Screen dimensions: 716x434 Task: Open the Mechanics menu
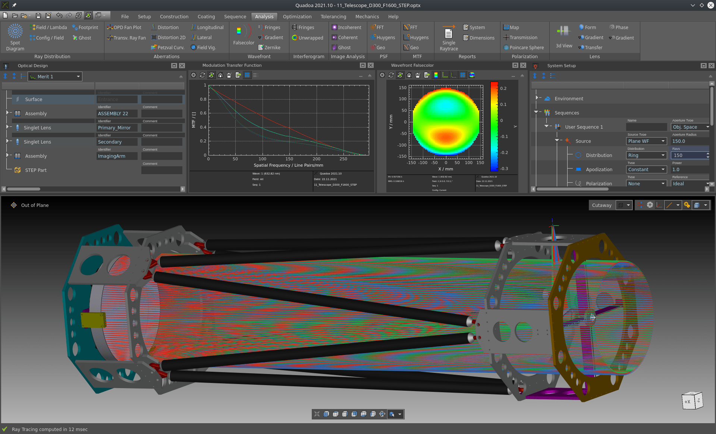[367, 16]
